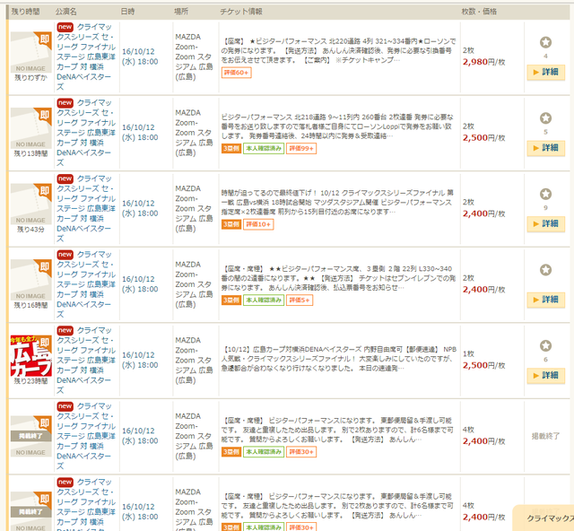Click the 即 ribbon on 残りわずか thumbnail

tap(44, 39)
